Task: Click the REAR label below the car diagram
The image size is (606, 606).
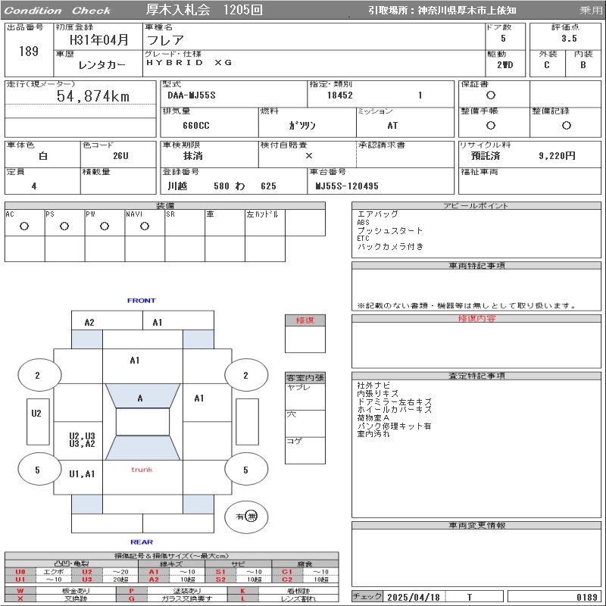Action: point(141,542)
